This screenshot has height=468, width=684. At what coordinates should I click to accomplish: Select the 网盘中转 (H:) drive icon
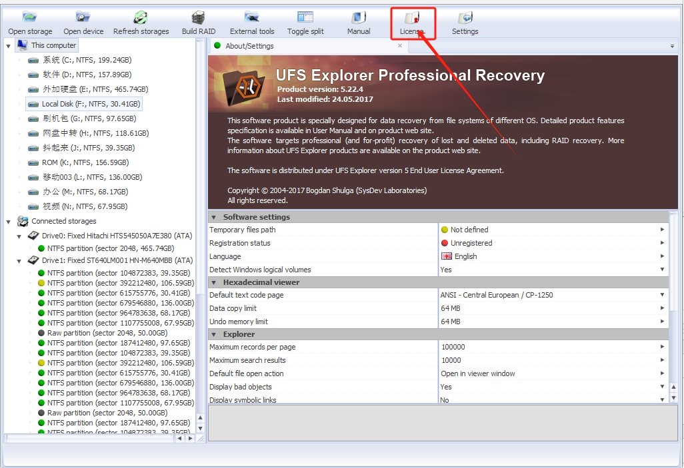coord(33,133)
